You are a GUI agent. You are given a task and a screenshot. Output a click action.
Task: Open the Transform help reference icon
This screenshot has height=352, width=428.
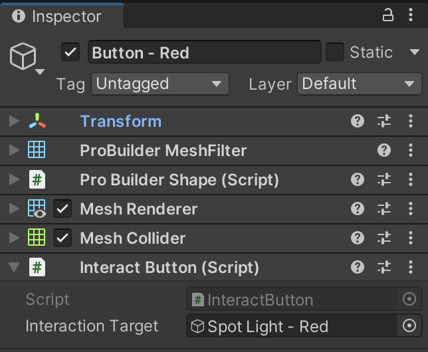(x=358, y=121)
